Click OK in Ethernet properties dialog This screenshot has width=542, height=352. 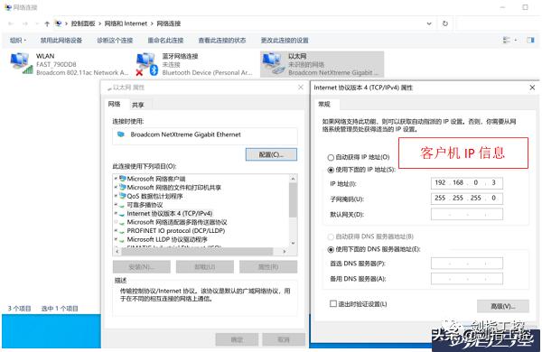pos(237,339)
